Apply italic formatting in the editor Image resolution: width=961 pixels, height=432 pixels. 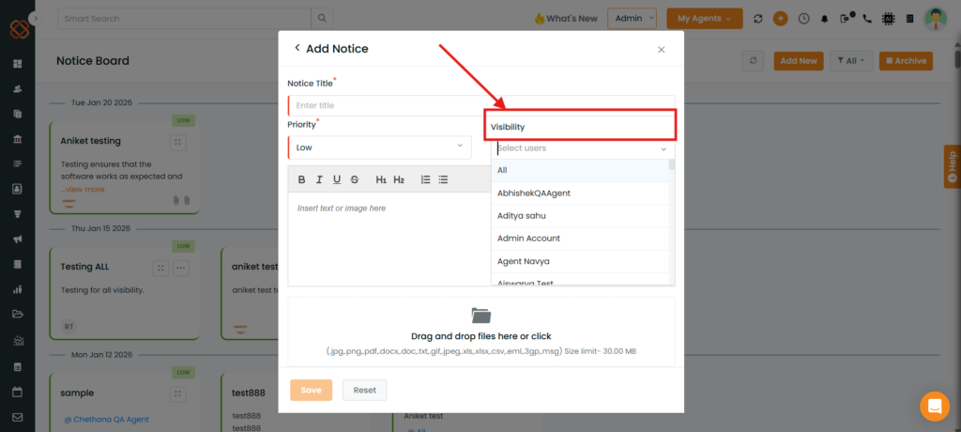(319, 179)
